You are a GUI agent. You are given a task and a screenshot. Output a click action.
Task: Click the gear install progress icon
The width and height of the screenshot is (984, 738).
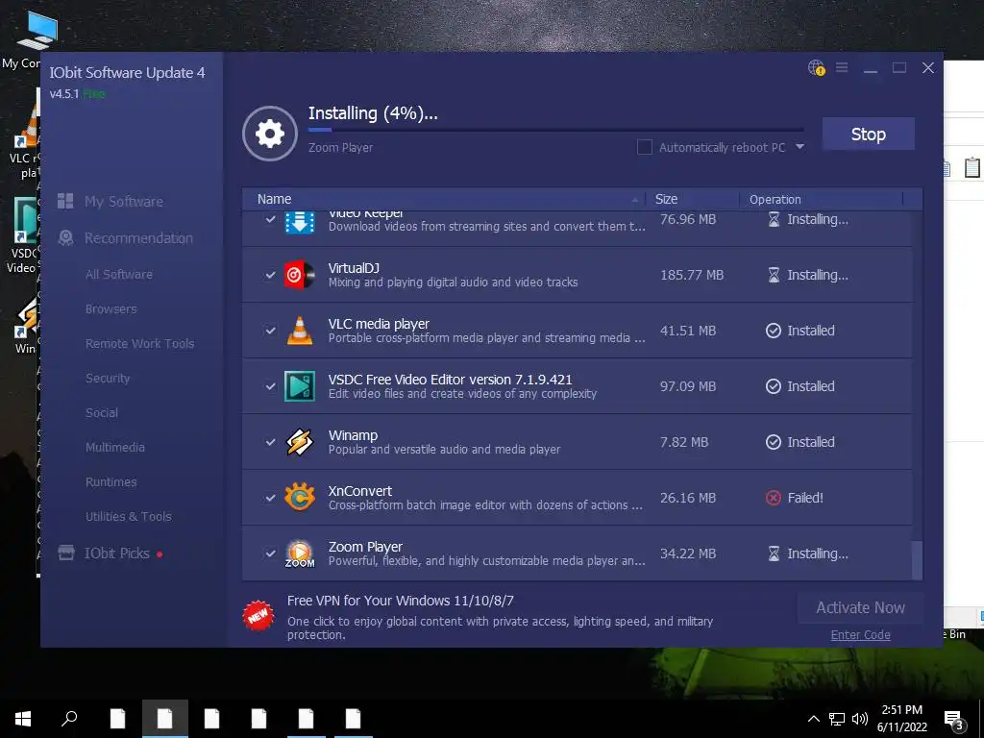270,134
